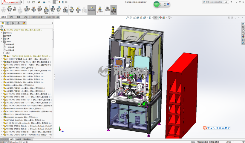Open the Options gear icon
Viewport: 245px width, 143px height.
[x=66, y=2]
